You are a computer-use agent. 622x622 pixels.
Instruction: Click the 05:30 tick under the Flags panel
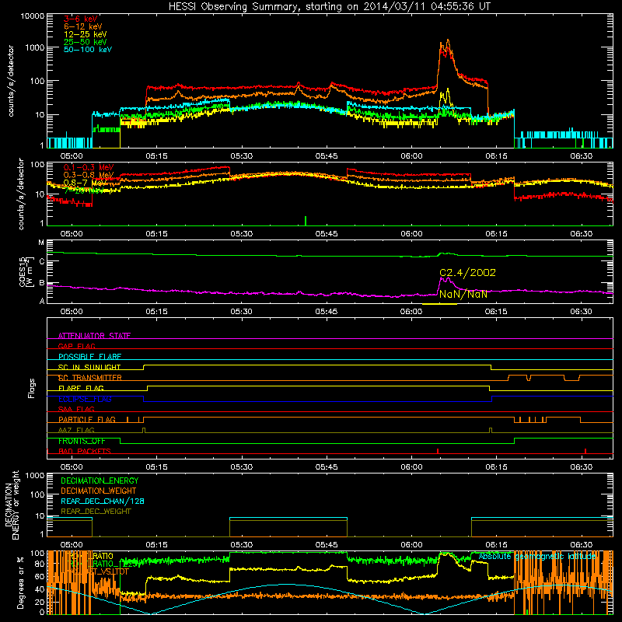click(x=241, y=467)
